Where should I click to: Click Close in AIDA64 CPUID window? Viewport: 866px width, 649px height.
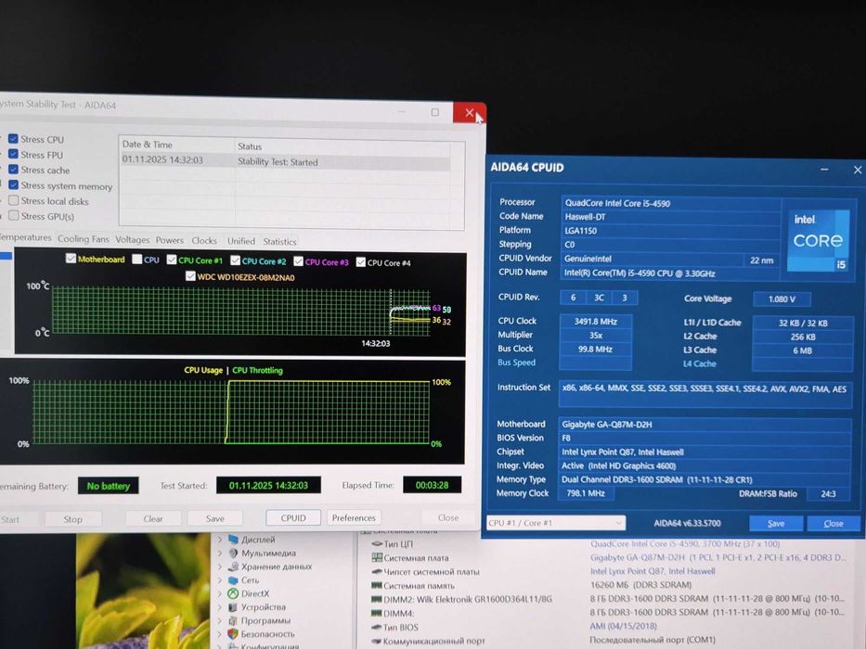point(834,523)
